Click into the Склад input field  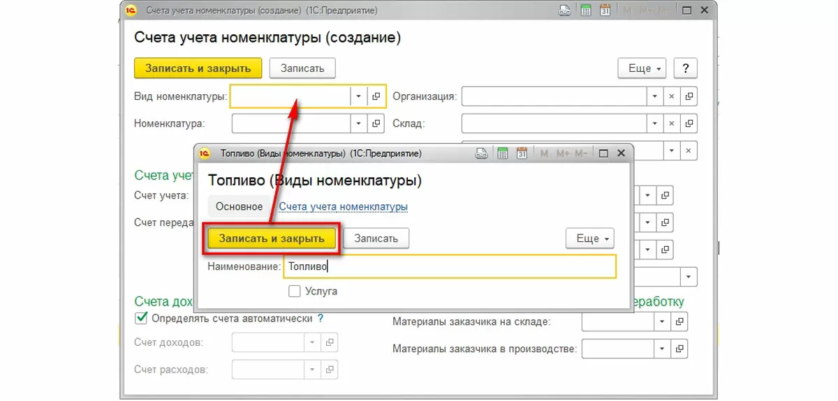pos(554,123)
